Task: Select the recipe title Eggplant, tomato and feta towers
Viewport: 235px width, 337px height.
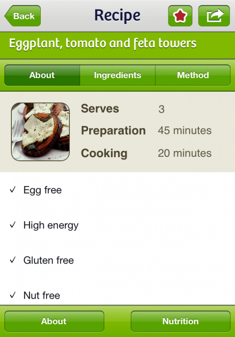Action: (x=103, y=44)
